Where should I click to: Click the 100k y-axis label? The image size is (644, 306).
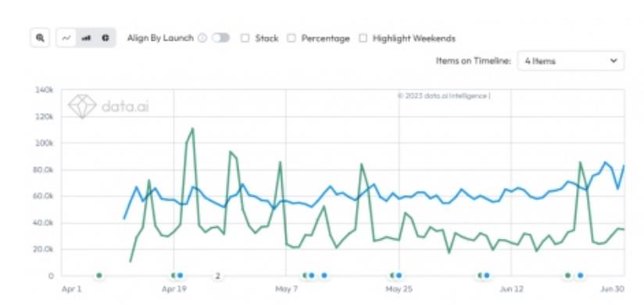(45, 143)
